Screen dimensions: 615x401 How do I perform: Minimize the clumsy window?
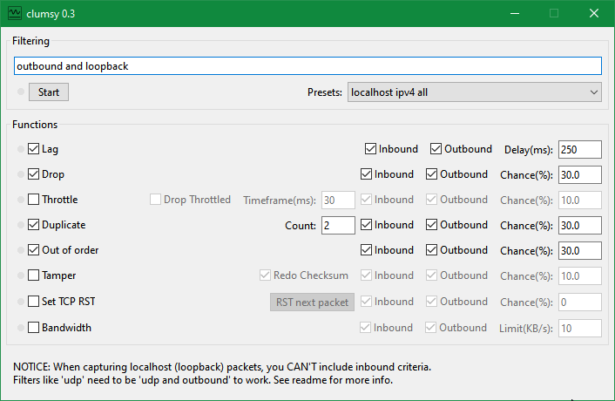coord(515,13)
